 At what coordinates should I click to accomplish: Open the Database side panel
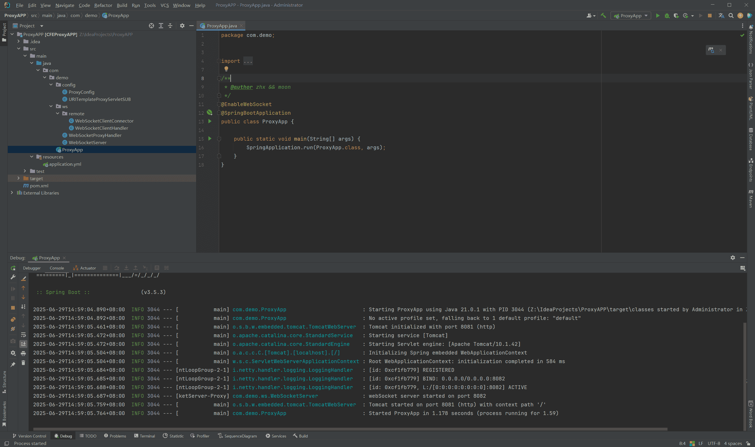click(x=751, y=139)
